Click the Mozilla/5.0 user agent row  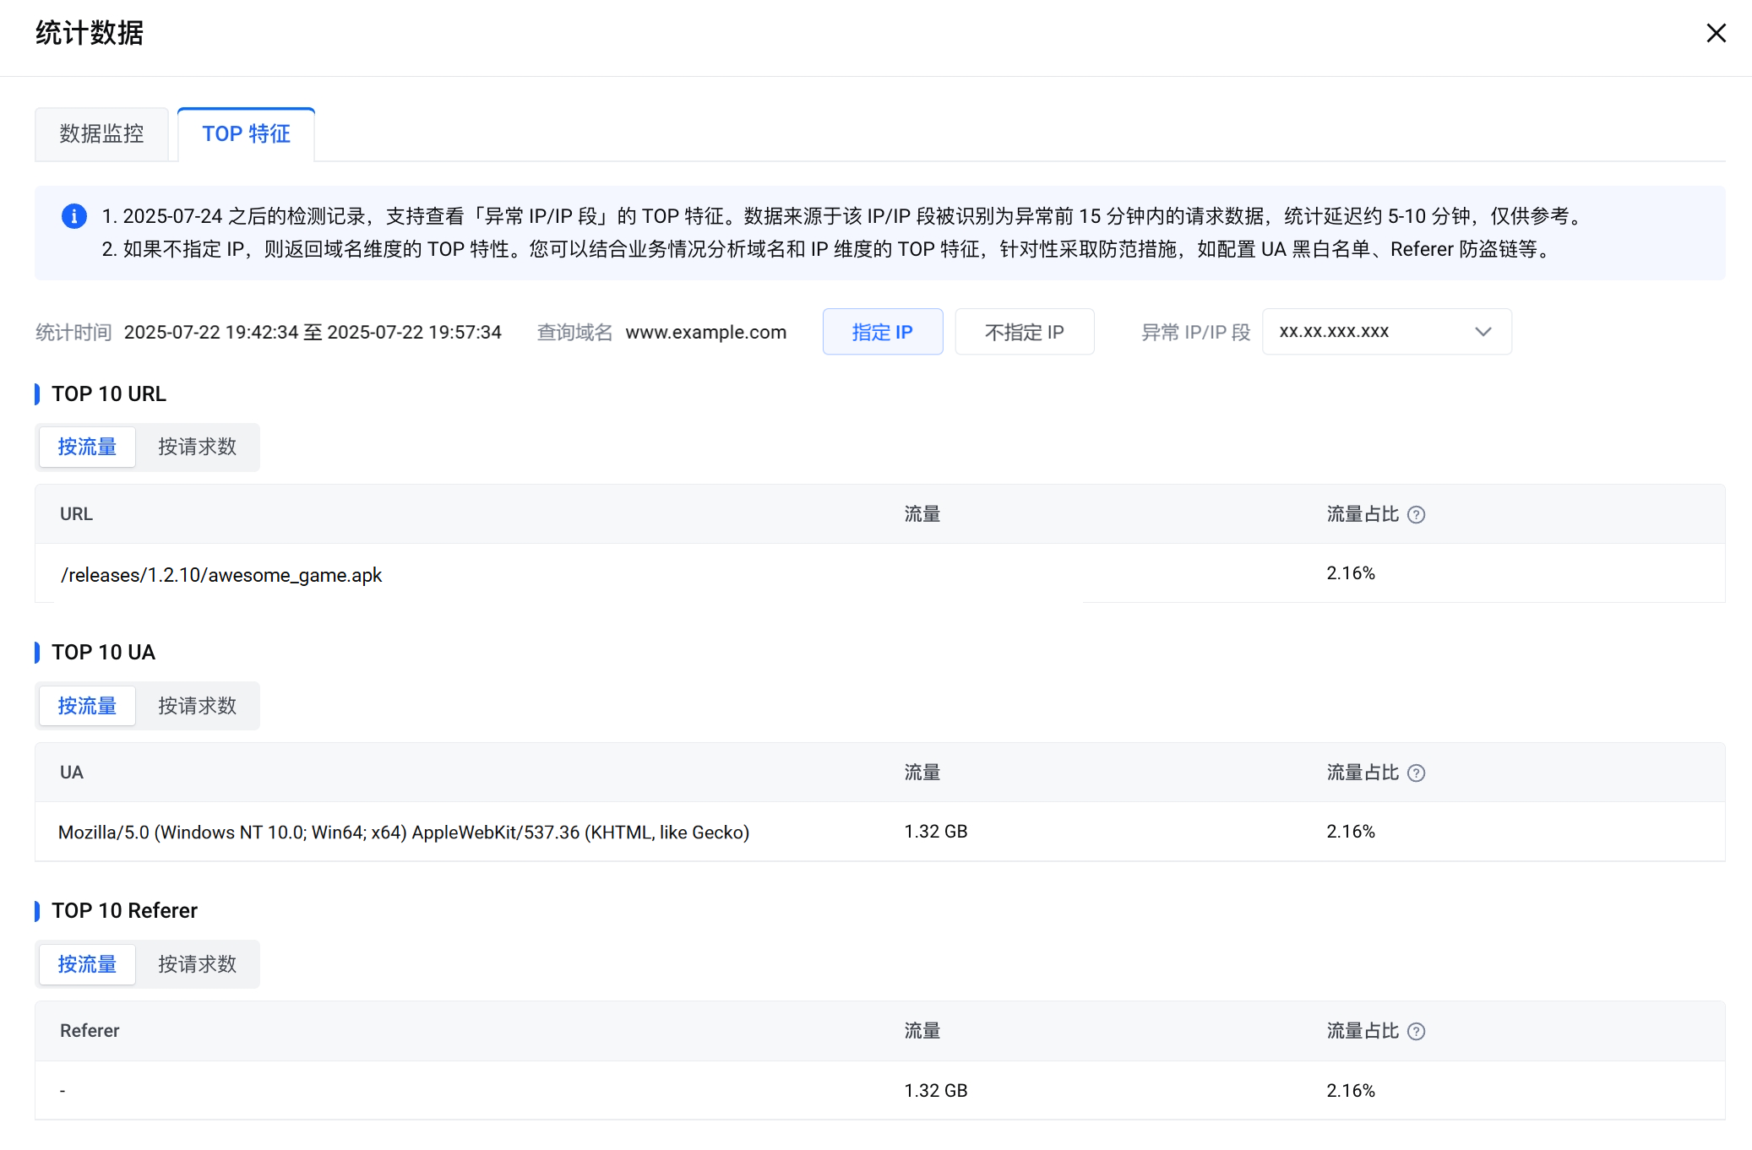click(x=404, y=833)
